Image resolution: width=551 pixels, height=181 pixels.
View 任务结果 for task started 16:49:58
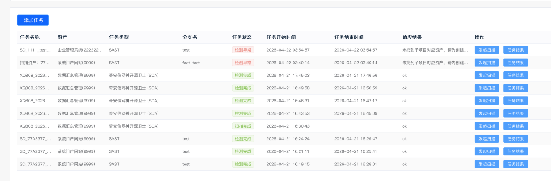515,88
